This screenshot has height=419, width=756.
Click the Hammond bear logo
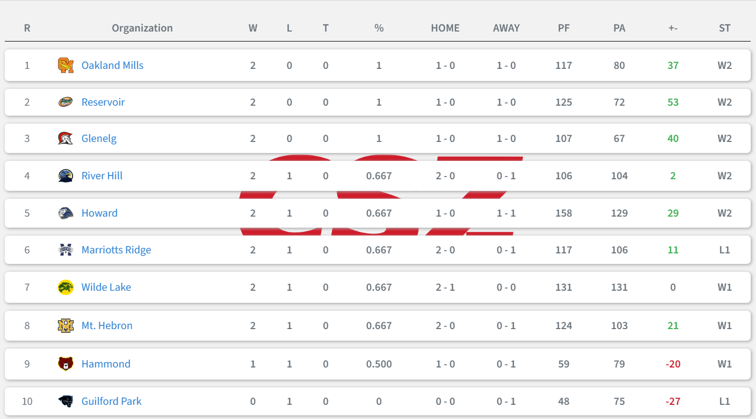66,364
